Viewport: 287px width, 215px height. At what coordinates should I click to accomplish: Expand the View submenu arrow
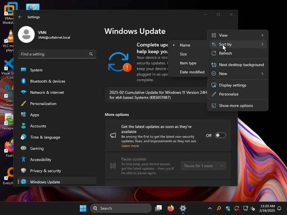(262, 35)
